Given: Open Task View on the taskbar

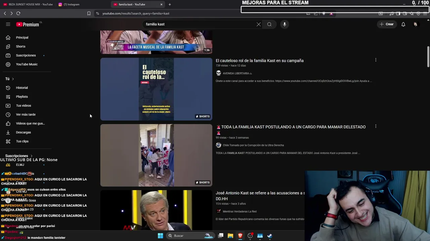Looking at the screenshot, I should click(x=221, y=236).
